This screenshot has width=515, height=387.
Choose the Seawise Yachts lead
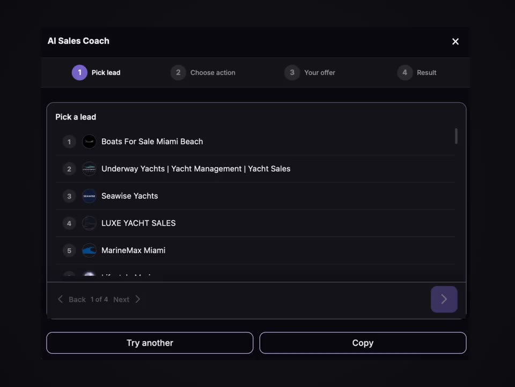(x=255, y=196)
